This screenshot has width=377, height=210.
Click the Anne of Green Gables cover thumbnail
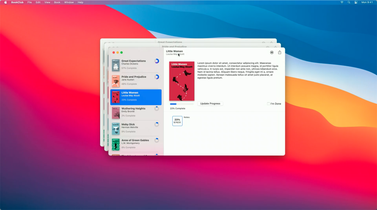click(x=116, y=145)
